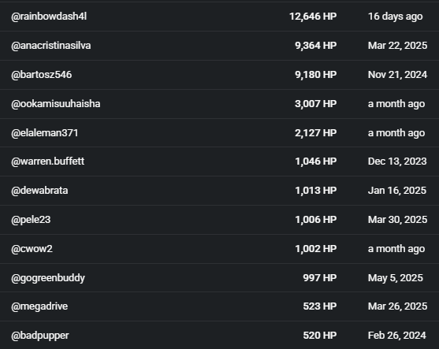The height and width of the screenshot is (349, 439).
Task: Click the May 5, 2025 date
Action: pos(396,278)
